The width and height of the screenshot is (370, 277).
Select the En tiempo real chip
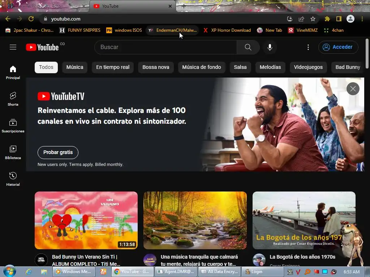point(113,67)
